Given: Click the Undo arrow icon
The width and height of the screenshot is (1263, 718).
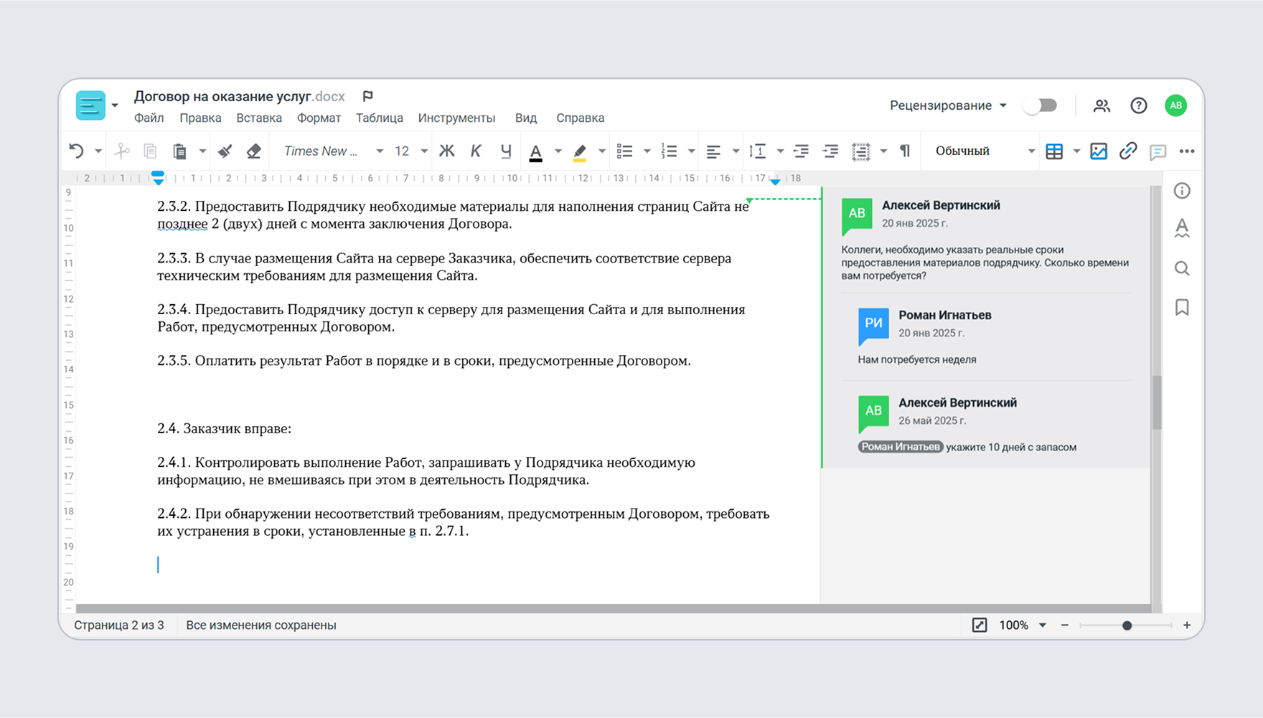Looking at the screenshot, I should (76, 151).
